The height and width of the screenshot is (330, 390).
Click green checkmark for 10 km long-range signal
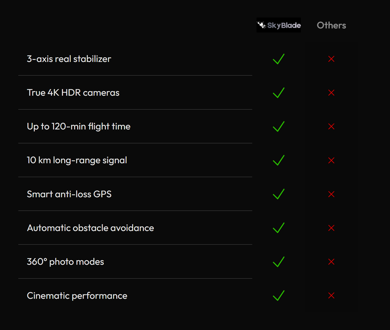[x=279, y=160]
